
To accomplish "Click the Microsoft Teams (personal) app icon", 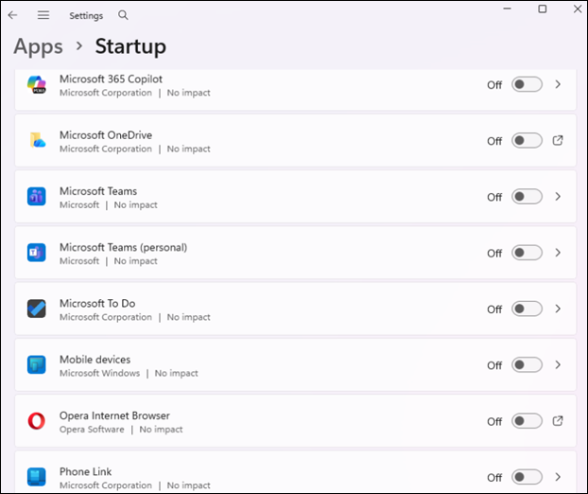I will click(x=36, y=253).
